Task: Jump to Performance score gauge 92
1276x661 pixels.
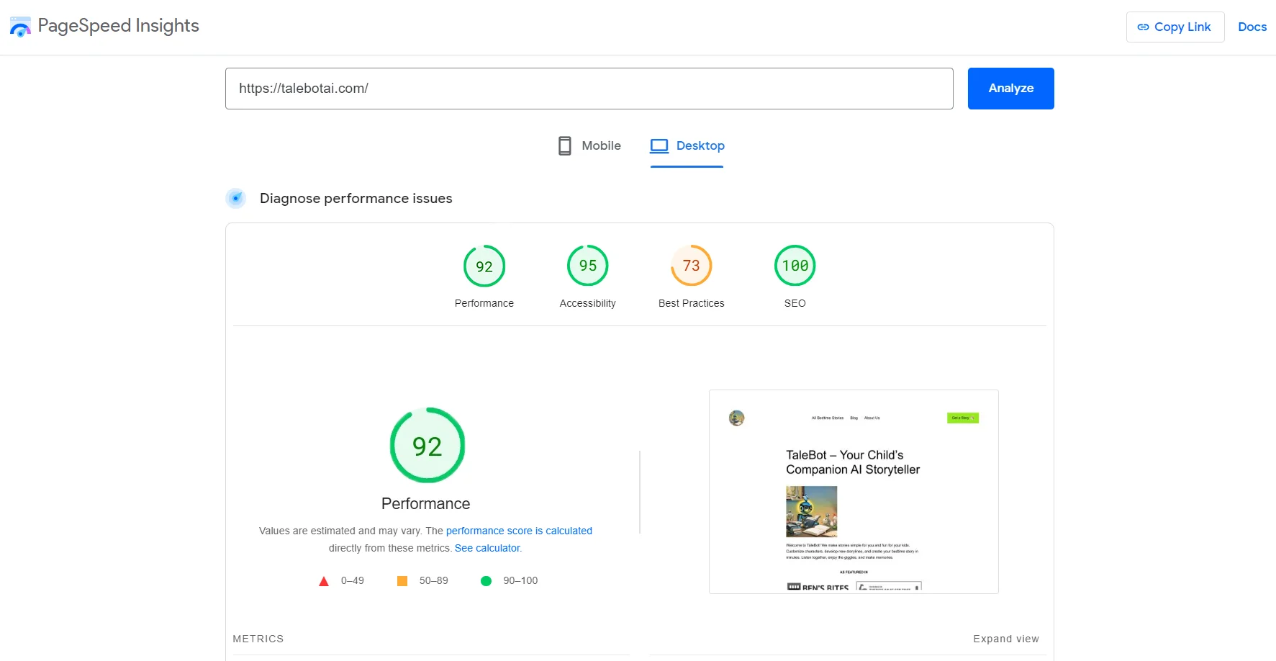Action: pos(484,266)
